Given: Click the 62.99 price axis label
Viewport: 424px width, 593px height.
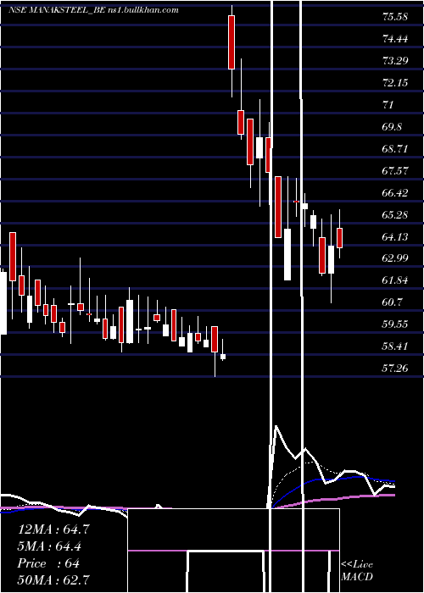Looking at the screenshot, I should [395, 258].
